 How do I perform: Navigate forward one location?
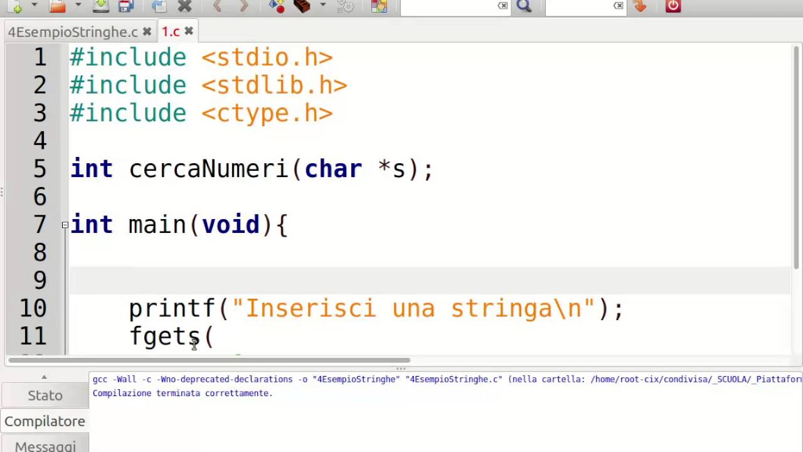coord(243,6)
